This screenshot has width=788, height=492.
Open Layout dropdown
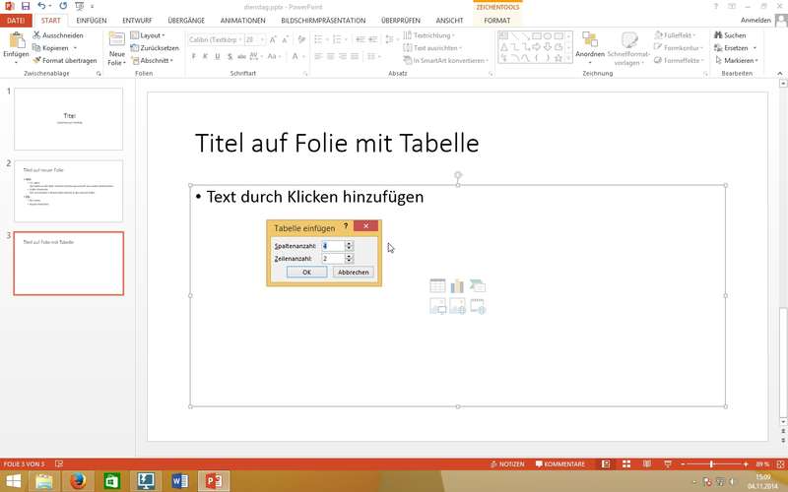148,35
